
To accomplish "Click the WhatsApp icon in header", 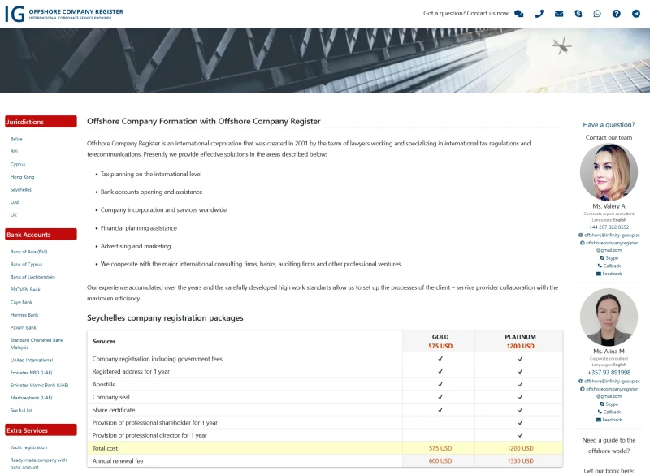I will [597, 14].
